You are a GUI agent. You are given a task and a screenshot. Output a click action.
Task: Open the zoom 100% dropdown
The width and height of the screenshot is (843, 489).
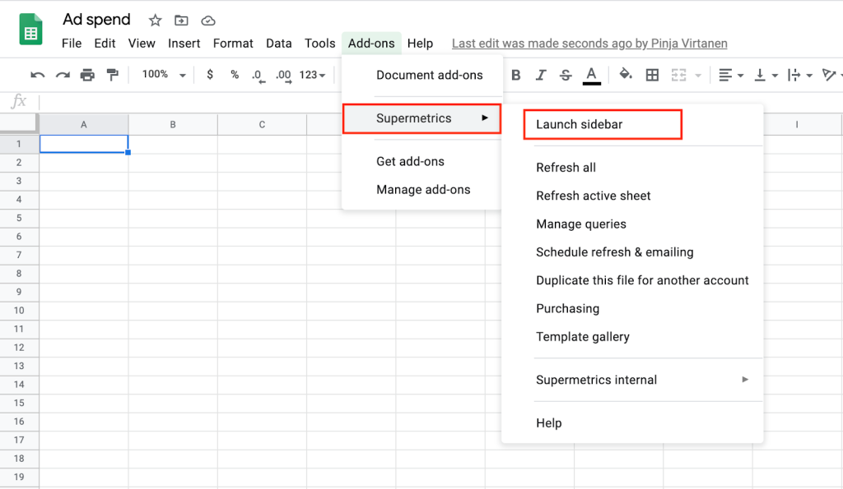click(164, 75)
